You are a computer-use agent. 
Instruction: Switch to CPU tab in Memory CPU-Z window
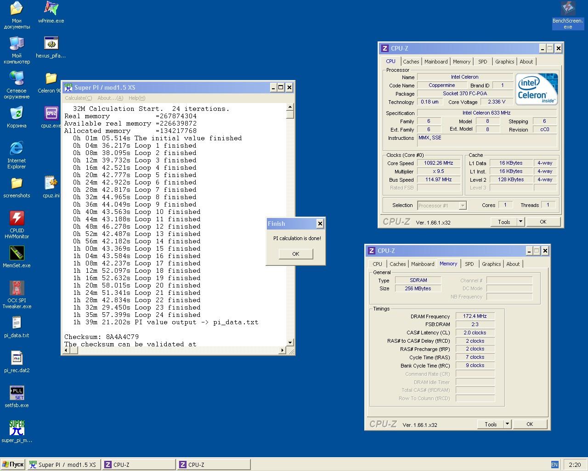(x=377, y=264)
